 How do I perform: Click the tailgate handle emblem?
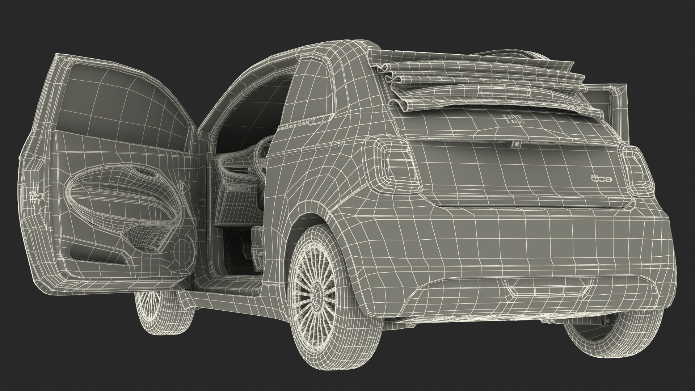pos(517,144)
